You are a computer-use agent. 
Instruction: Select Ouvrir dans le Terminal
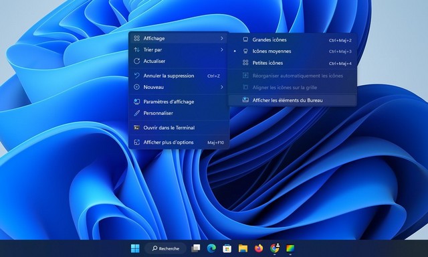point(179,128)
